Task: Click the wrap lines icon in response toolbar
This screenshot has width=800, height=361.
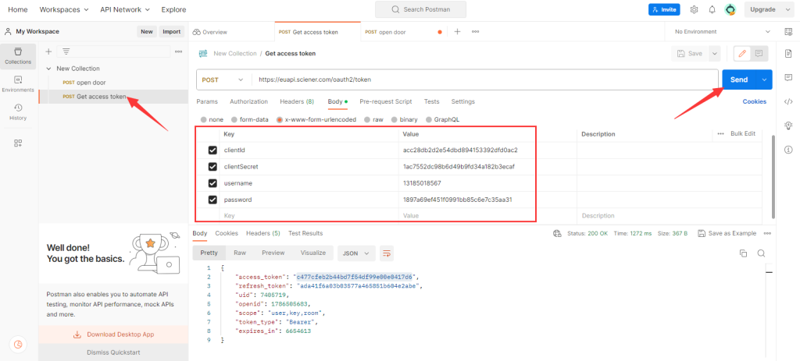Action: point(387,253)
